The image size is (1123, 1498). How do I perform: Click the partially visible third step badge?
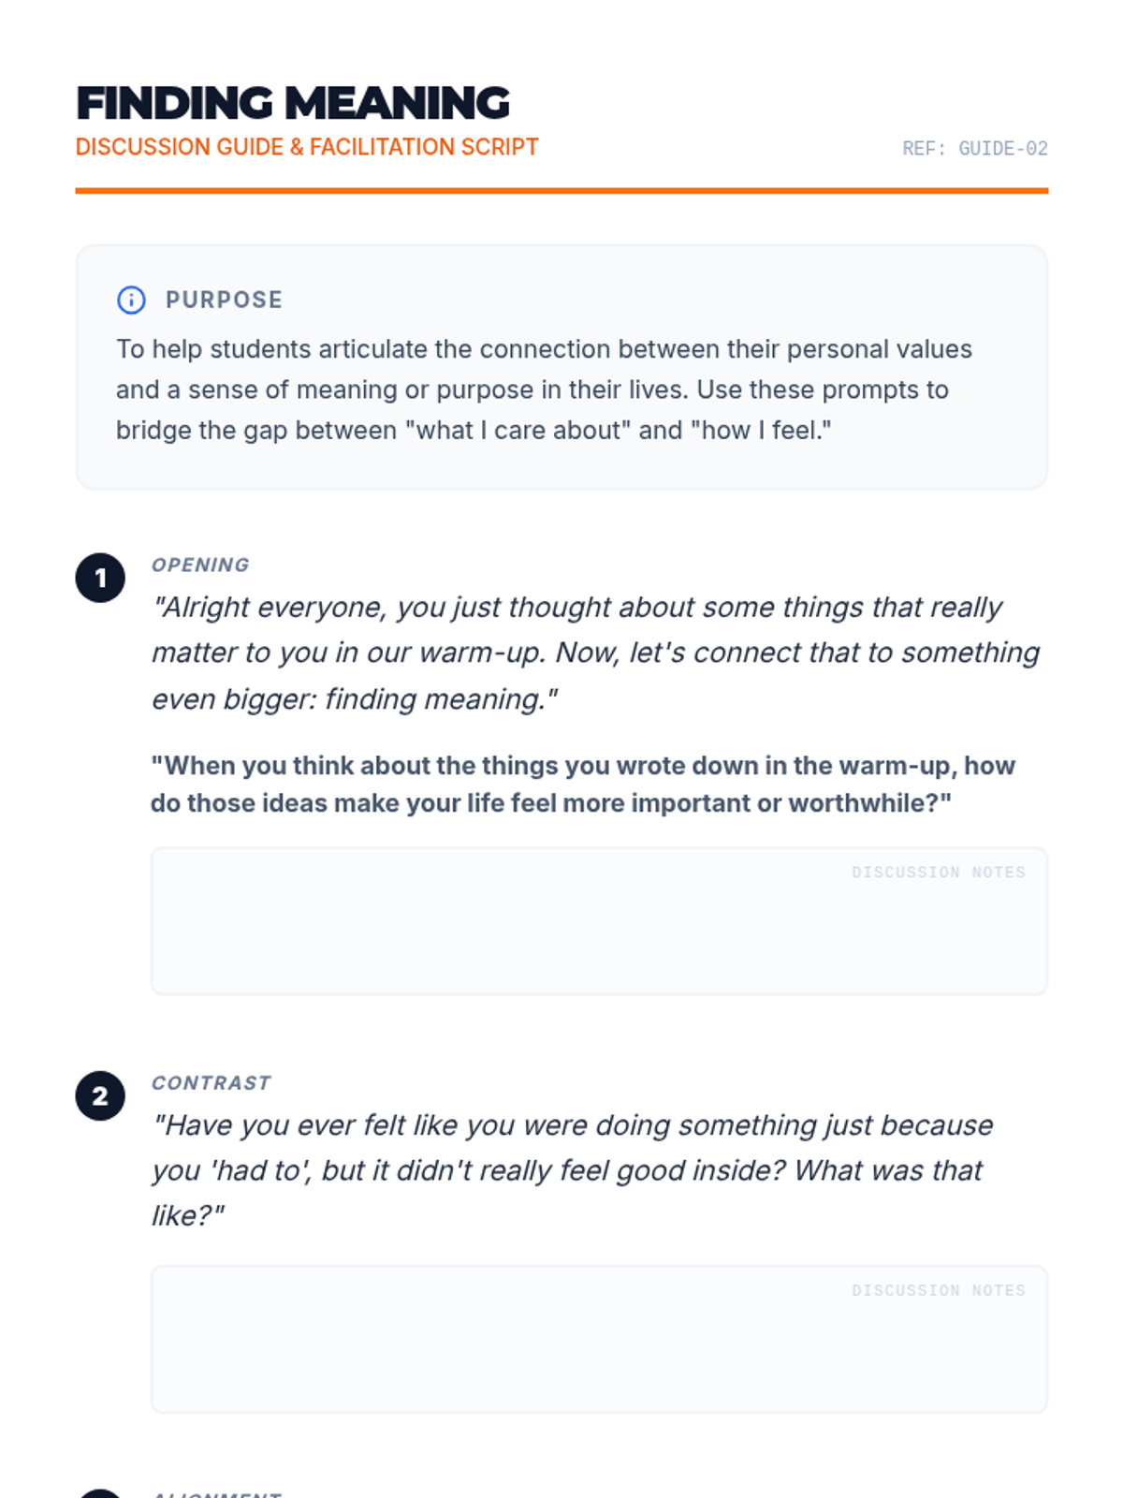click(x=100, y=1493)
